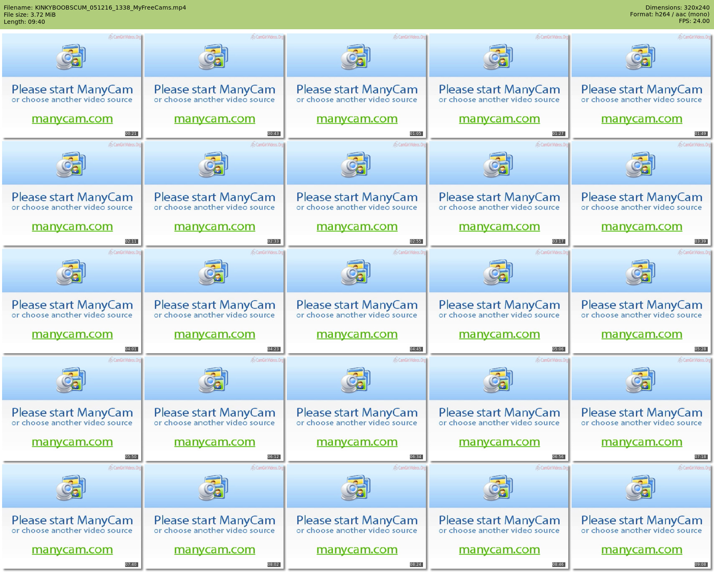This screenshot has width=714, height=572.
Task: Select the 05:28 frame thumbnail
Action: [x=641, y=301]
